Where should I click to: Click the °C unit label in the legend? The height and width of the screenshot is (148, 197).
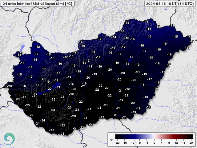111,140
